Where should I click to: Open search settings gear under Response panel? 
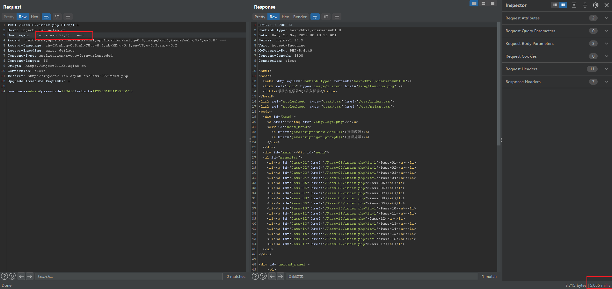pos(263,276)
